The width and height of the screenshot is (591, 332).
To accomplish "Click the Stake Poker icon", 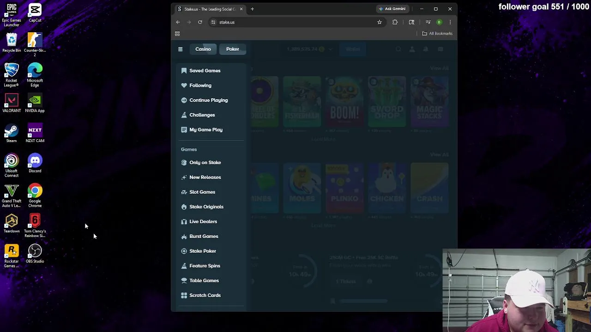I will tap(184, 251).
